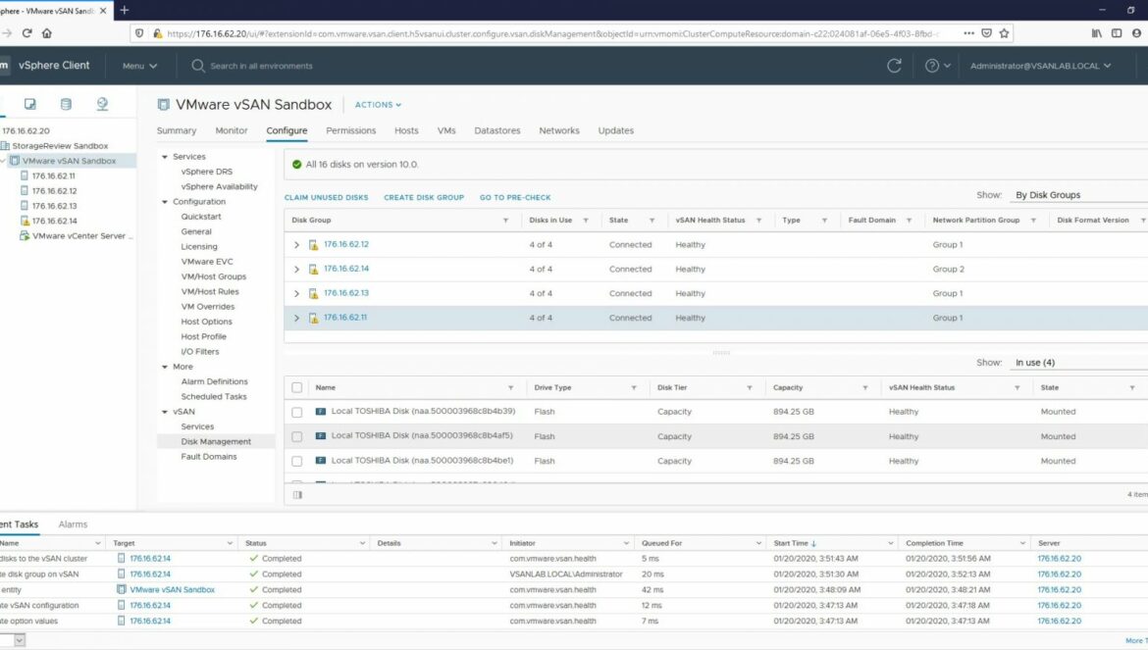
Task: Click the browser address bar URL
Action: [x=552, y=33]
